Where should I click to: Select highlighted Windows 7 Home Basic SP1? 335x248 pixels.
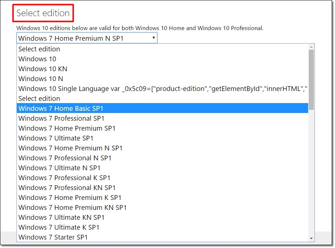163,108
